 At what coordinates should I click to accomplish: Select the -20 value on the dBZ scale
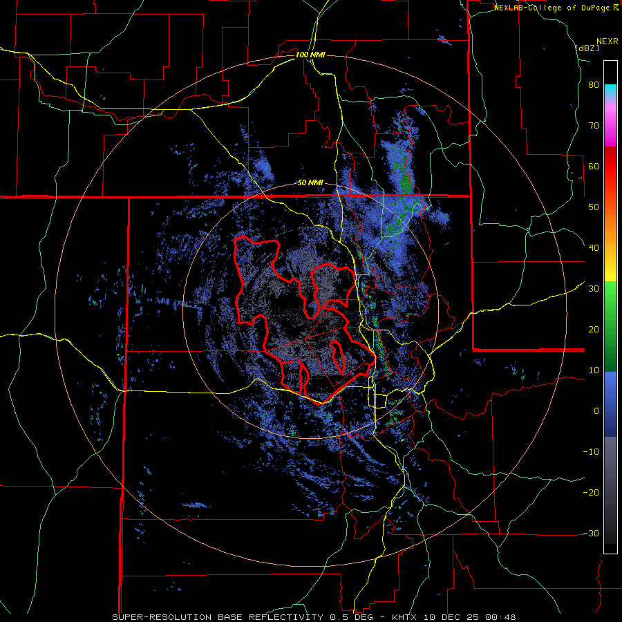click(591, 493)
